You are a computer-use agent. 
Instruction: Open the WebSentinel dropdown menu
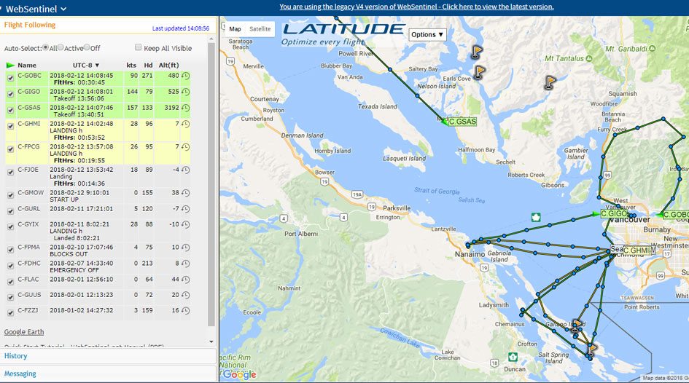coord(35,9)
